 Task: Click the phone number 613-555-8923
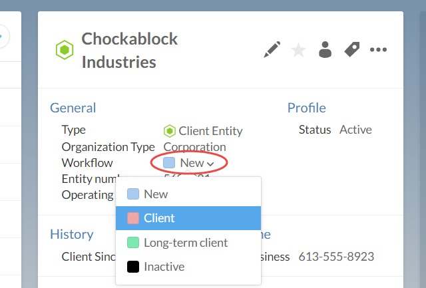point(336,257)
